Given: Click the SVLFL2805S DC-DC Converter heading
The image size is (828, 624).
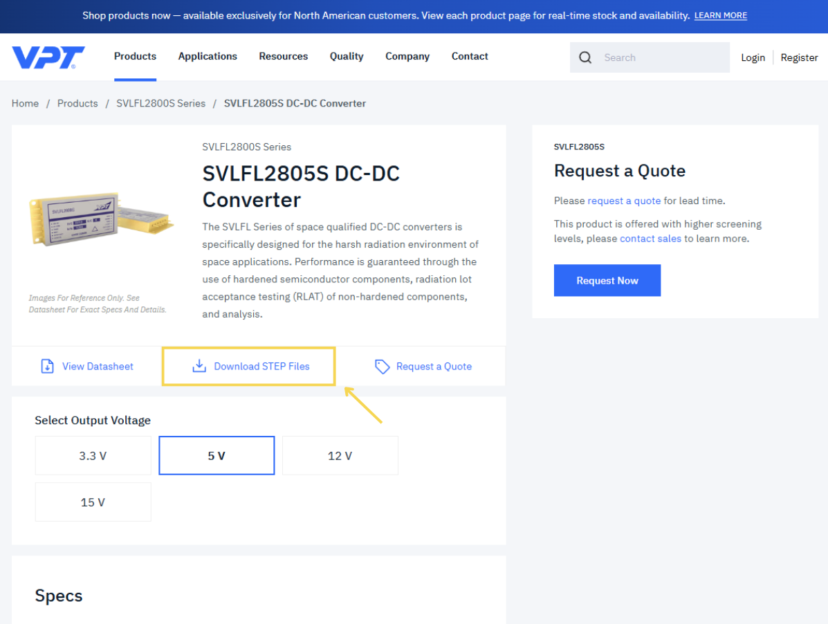Looking at the screenshot, I should [x=301, y=186].
